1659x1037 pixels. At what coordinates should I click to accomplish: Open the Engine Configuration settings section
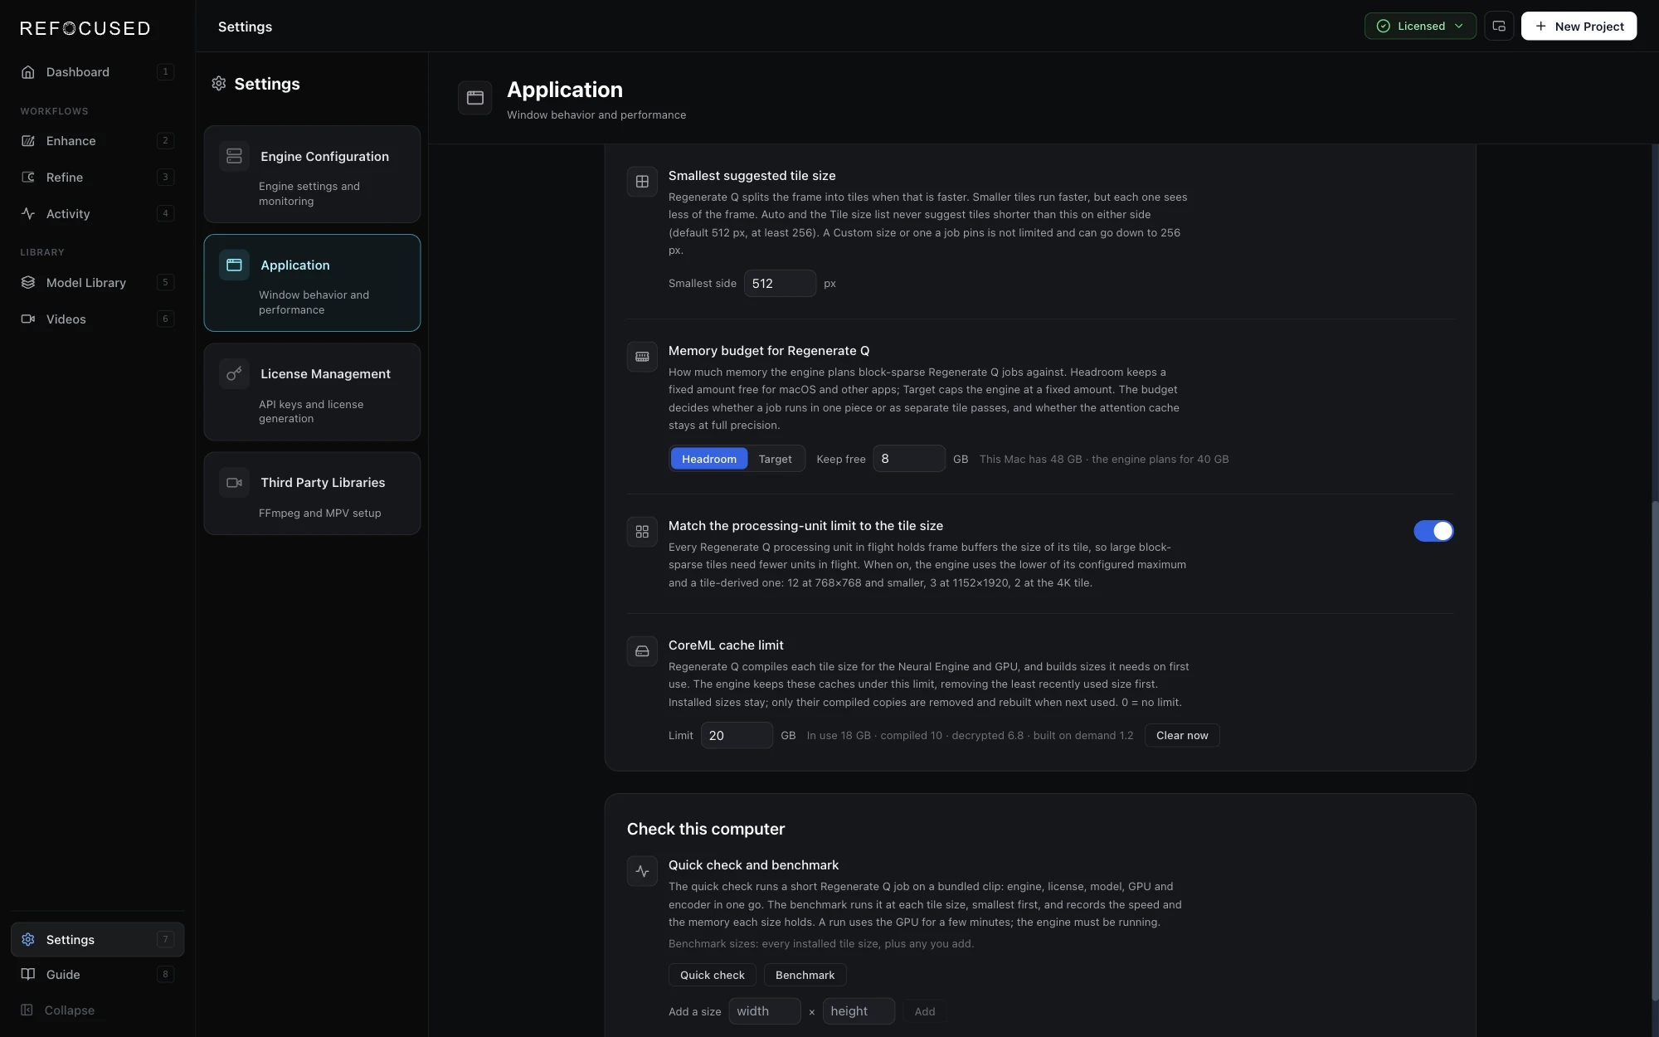[312, 174]
